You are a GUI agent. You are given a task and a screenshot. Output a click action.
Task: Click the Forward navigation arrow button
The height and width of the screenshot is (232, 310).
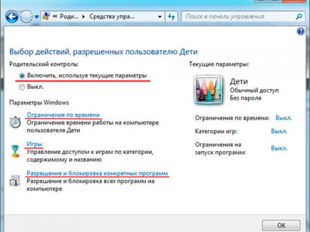[26, 16]
